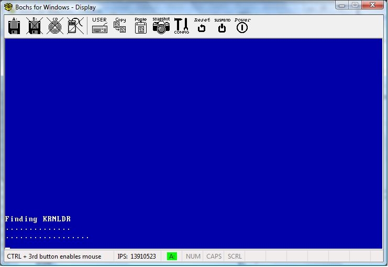
Task: Click the CAPS status indicator
Action: pyautogui.click(x=214, y=256)
